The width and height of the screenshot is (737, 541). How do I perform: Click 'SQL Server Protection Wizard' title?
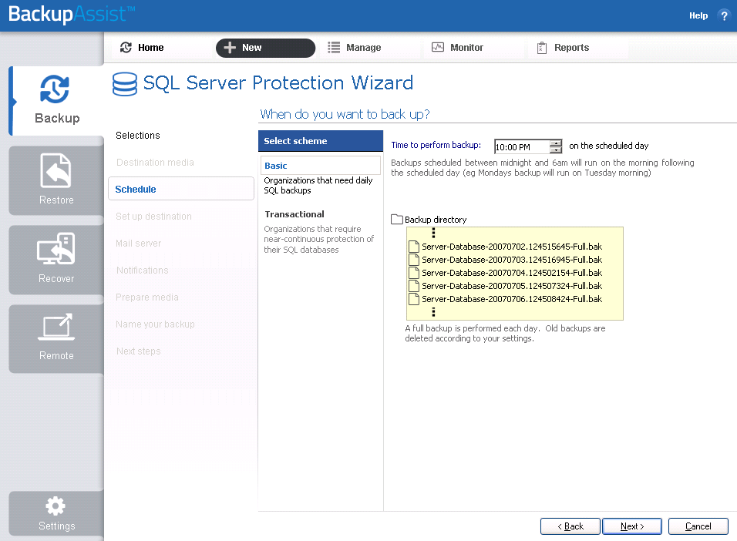point(278,83)
